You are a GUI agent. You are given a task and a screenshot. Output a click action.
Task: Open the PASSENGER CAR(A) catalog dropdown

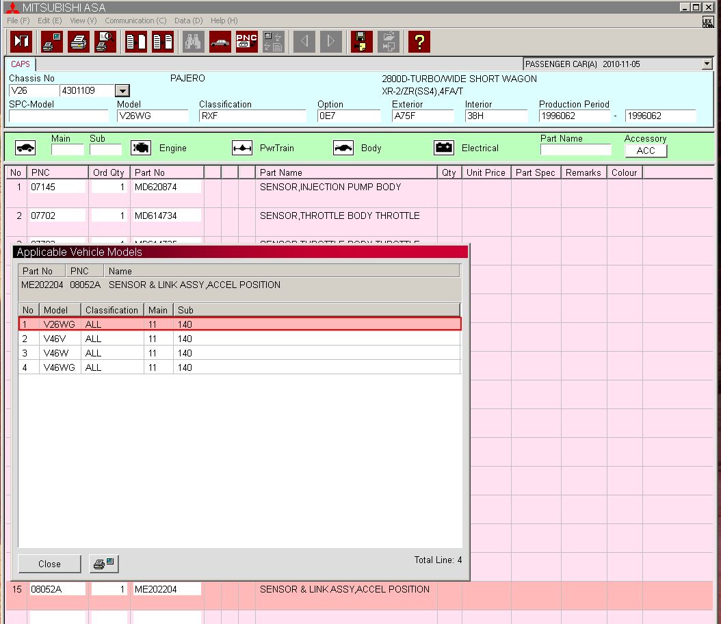(x=707, y=64)
